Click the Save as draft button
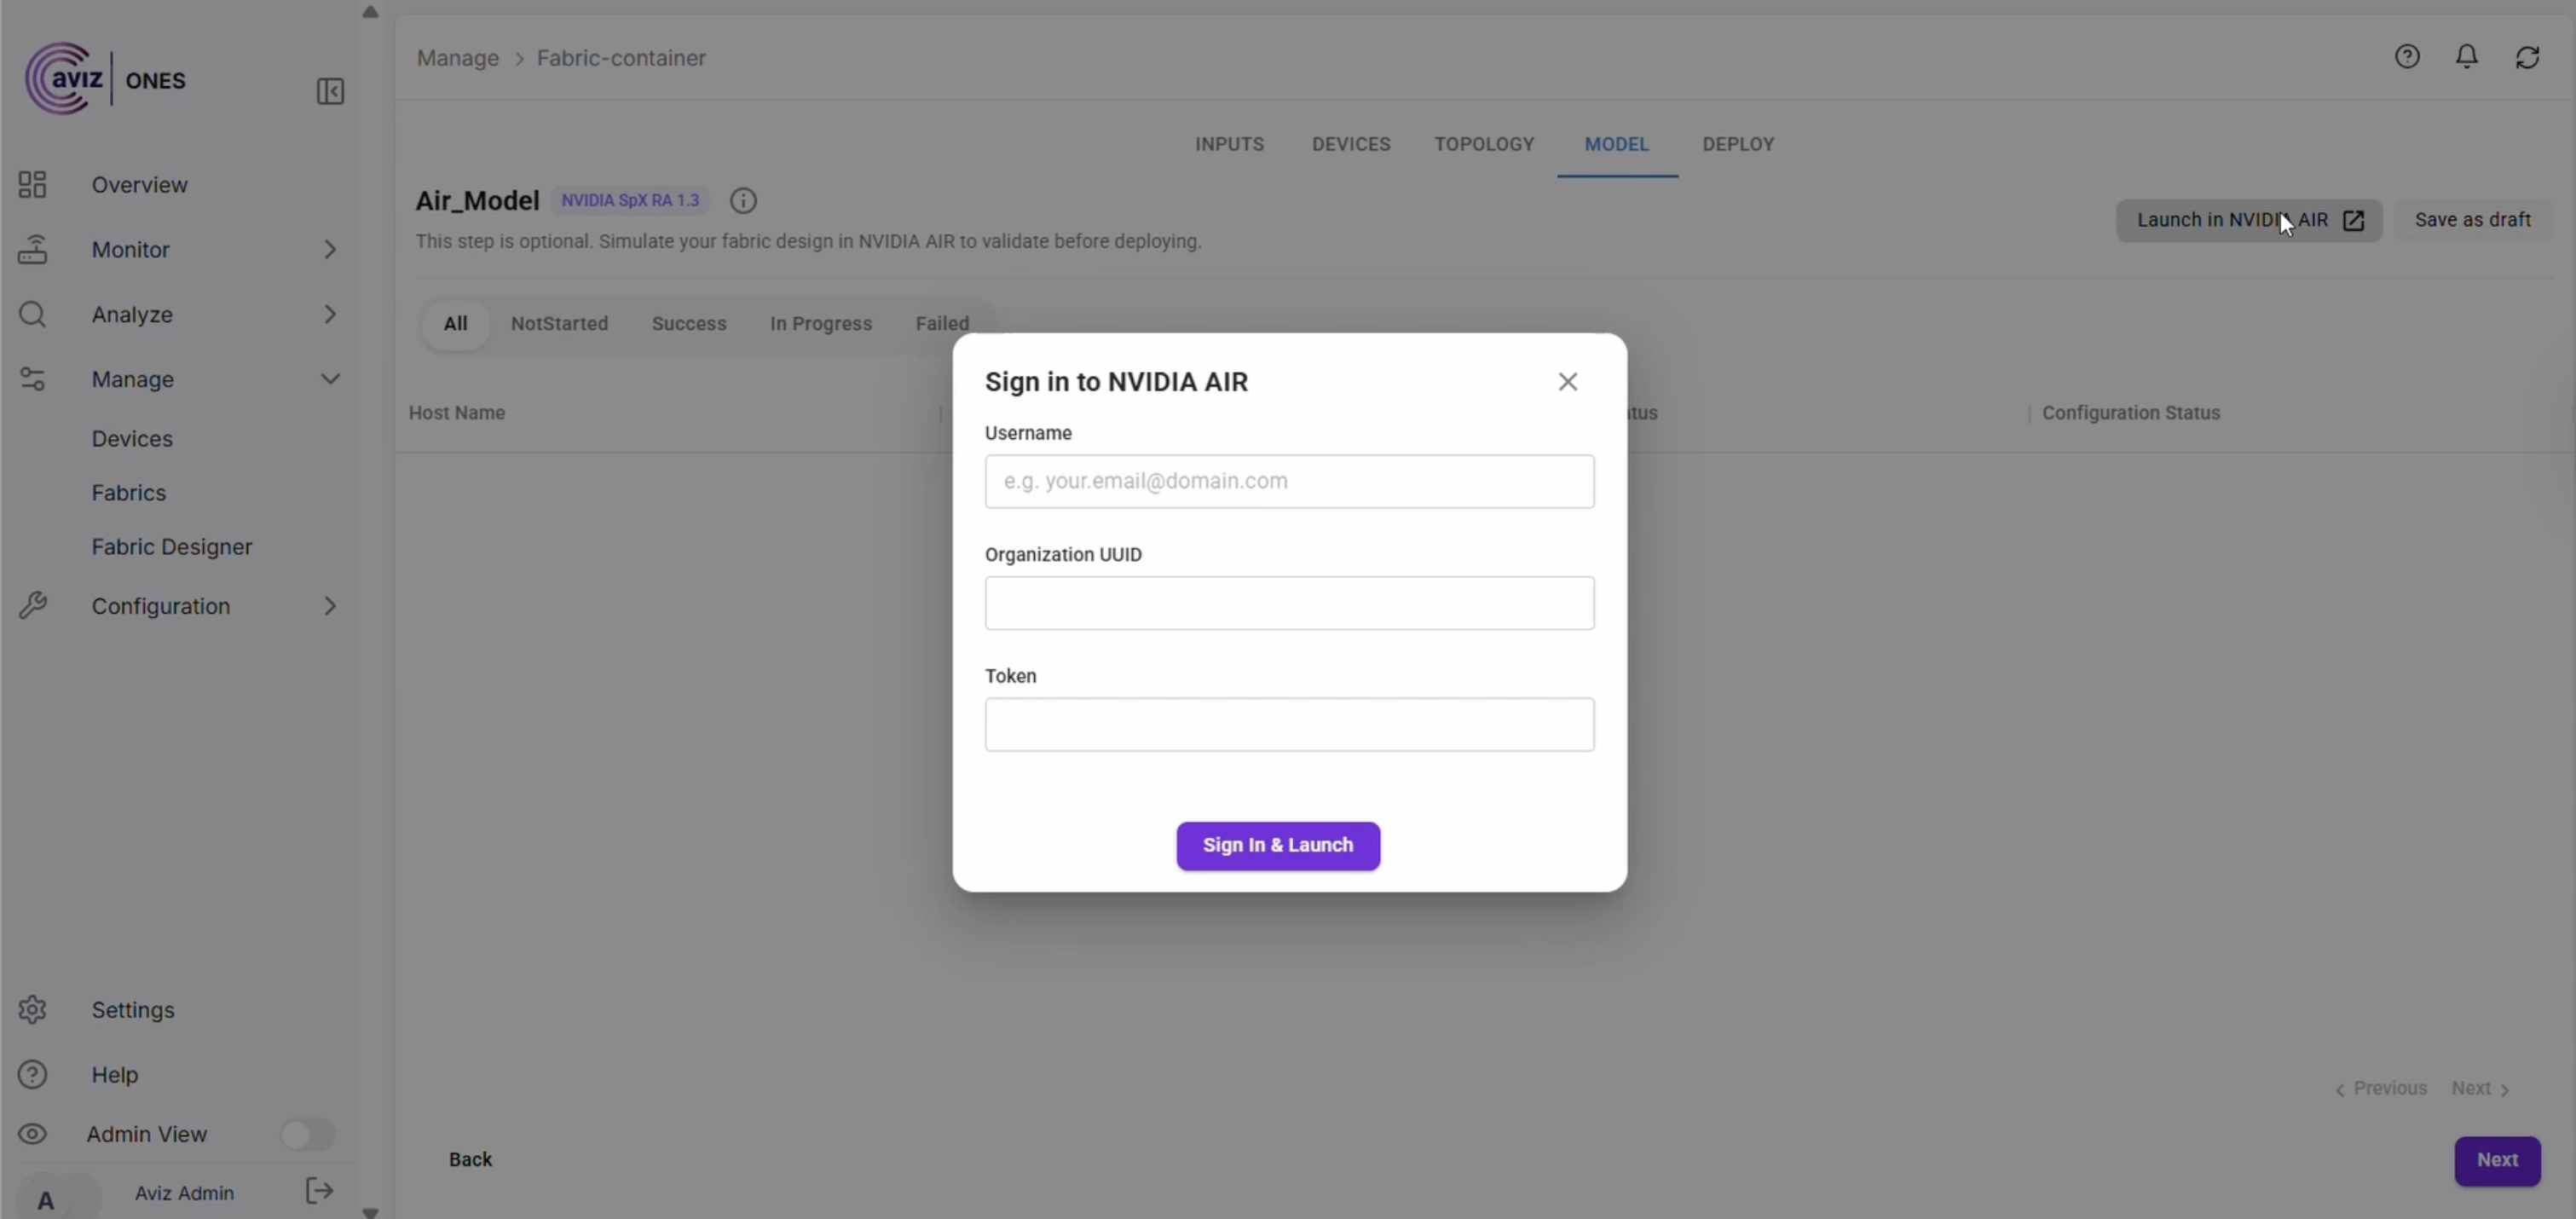The image size is (2576, 1219). click(2472, 220)
